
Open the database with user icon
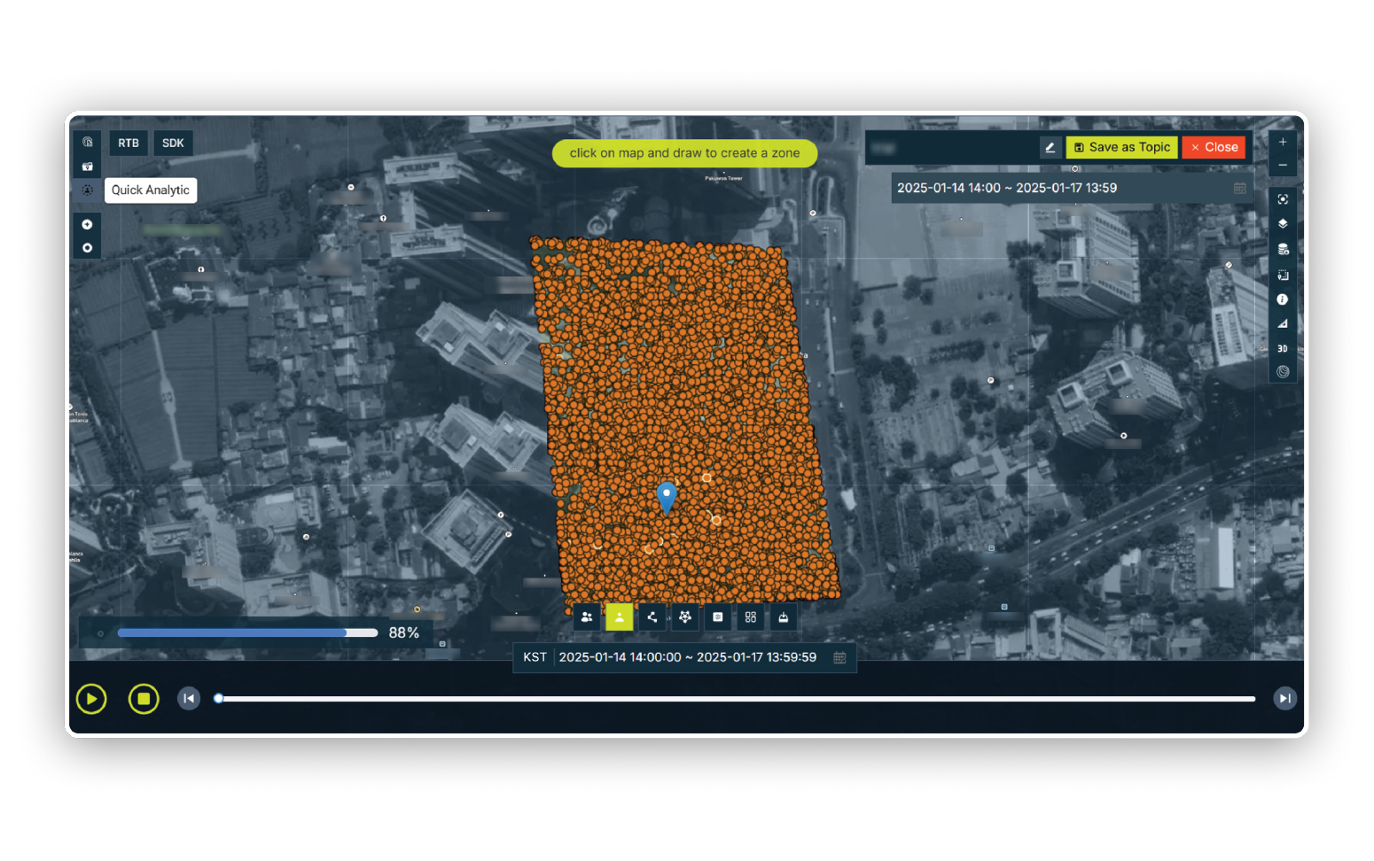point(1283,250)
